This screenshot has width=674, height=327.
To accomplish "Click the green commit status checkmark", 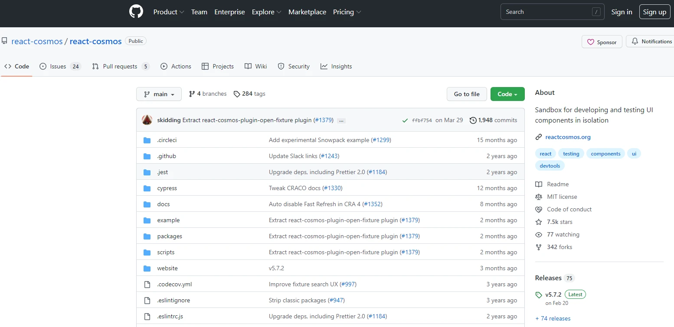I will pyautogui.click(x=405, y=120).
